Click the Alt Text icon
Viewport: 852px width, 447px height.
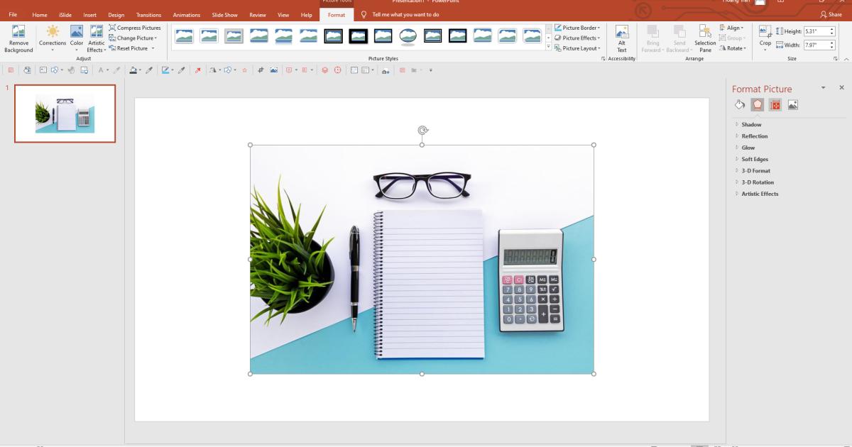[622, 37]
